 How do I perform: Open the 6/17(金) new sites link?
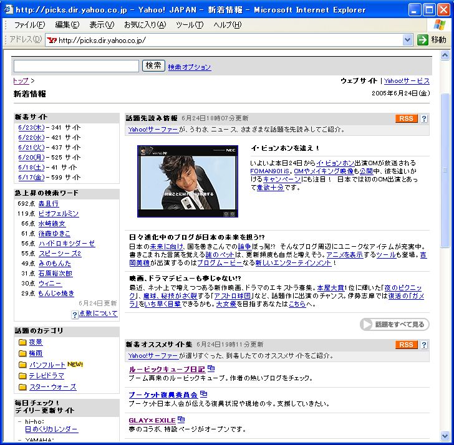31,178
